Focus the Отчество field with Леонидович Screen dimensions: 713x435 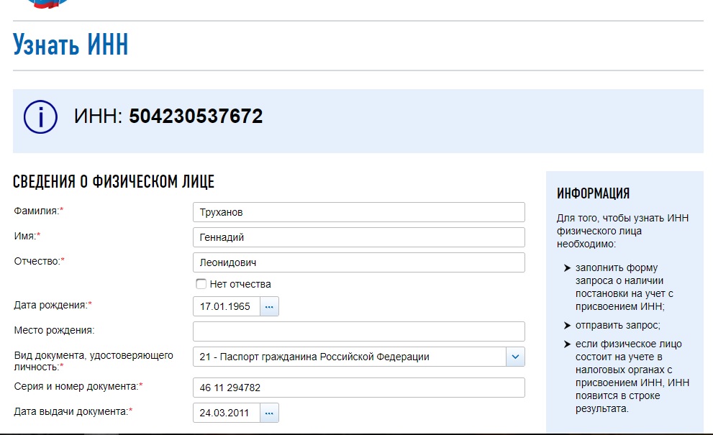tap(358, 262)
